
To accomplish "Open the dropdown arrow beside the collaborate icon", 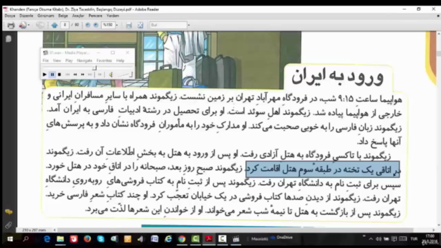I will [x=29, y=25].
